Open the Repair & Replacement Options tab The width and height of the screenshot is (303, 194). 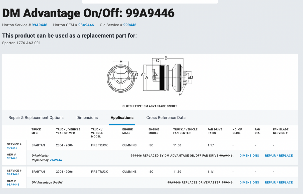(x=36, y=118)
